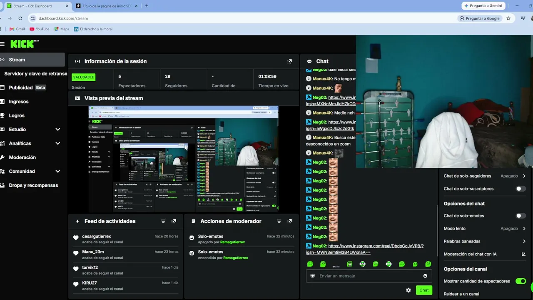
Task: Send message with the green Chat button
Action: [424, 290]
